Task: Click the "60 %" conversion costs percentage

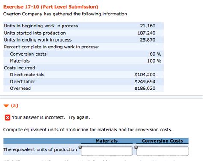Action: point(155,54)
